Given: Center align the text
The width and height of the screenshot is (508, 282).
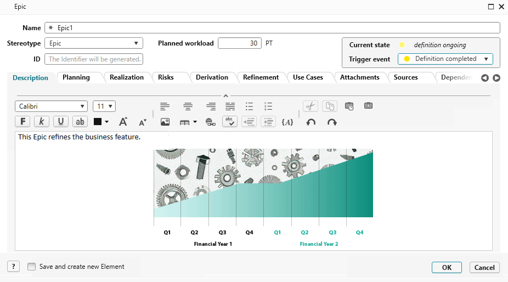Looking at the screenshot, I should coord(188,106).
